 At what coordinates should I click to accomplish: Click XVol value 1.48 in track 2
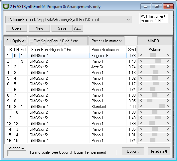coord(132,61)
